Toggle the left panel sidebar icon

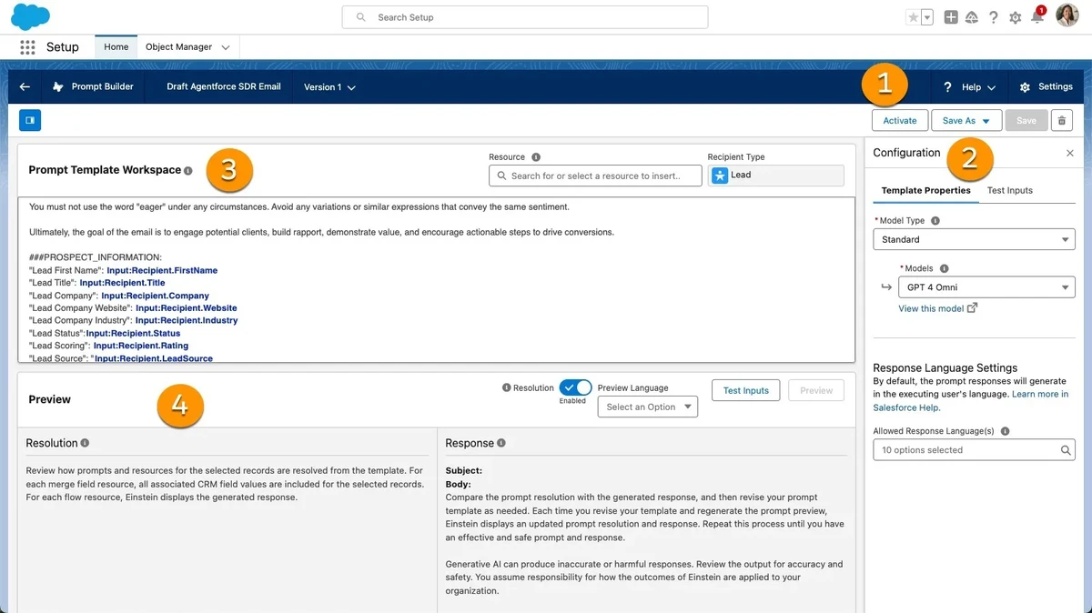point(29,120)
